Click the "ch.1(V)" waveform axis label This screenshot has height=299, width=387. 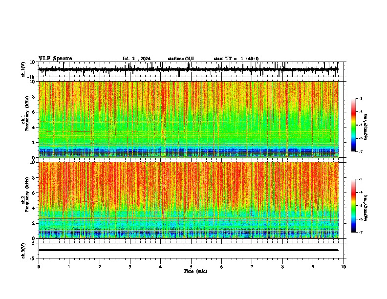[23, 69]
